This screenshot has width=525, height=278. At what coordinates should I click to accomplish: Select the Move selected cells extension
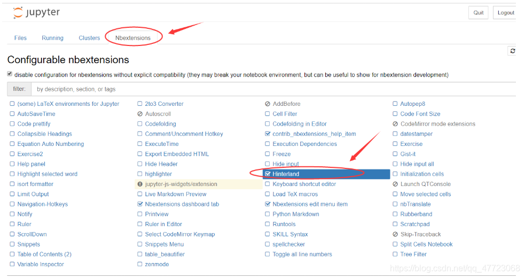point(426,194)
